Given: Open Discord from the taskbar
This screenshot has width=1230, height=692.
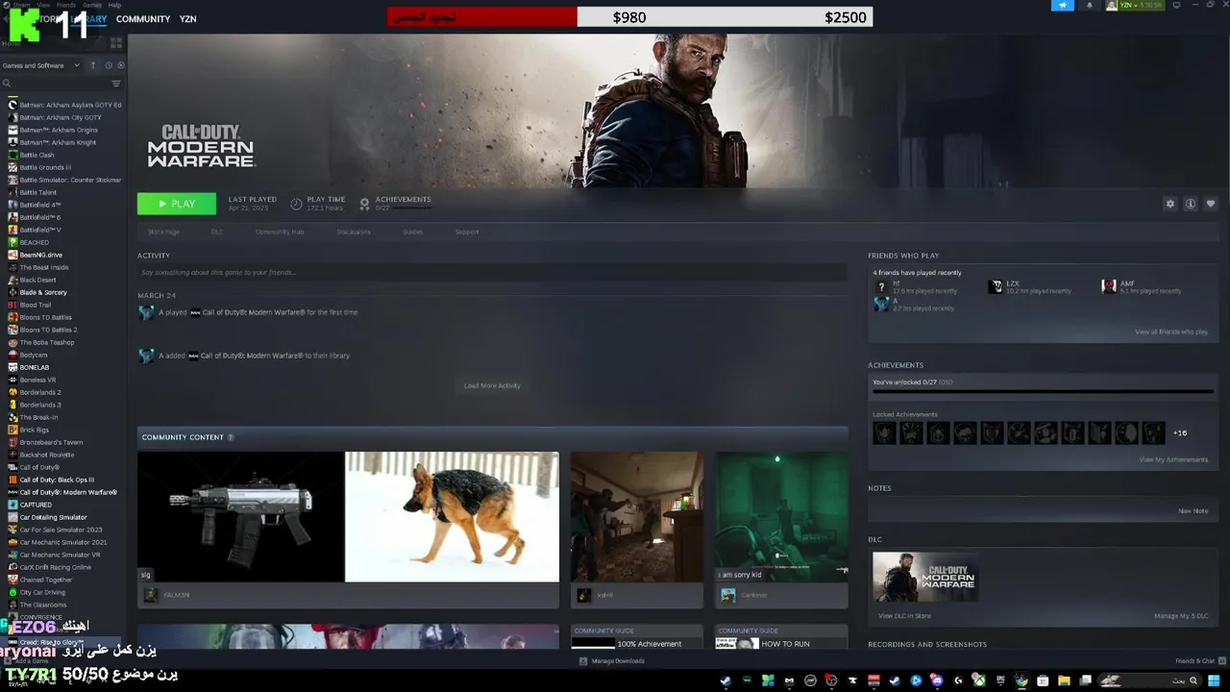Looking at the screenshot, I should click(x=937, y=680).
